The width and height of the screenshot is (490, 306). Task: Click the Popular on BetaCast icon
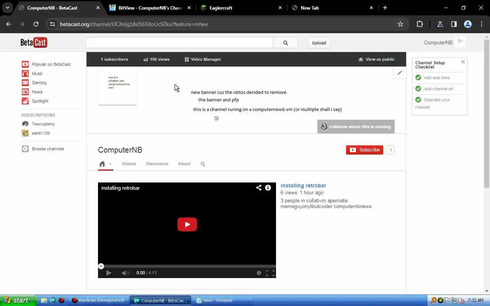point(25,64)
